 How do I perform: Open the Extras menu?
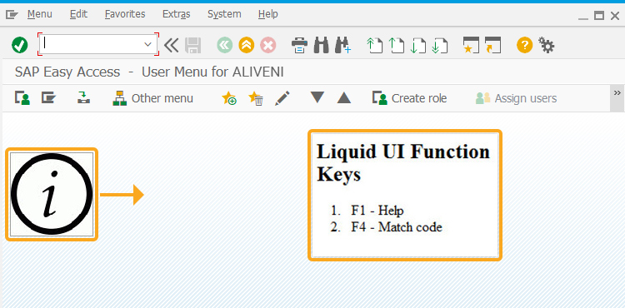click(176, 14)
